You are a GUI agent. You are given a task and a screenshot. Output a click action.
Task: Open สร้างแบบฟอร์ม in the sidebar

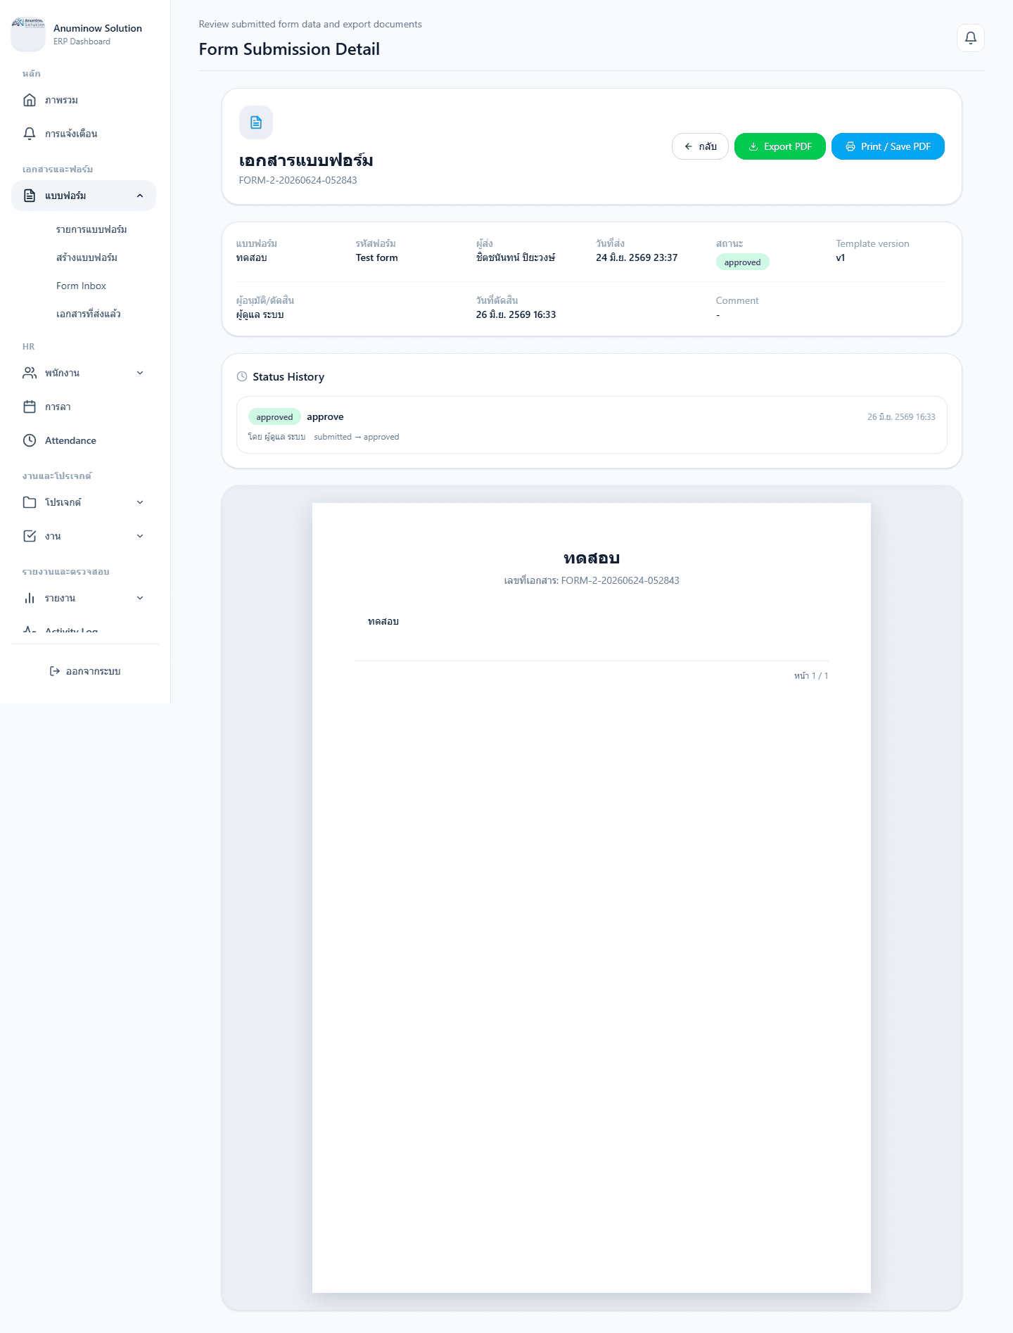[87, 257]
